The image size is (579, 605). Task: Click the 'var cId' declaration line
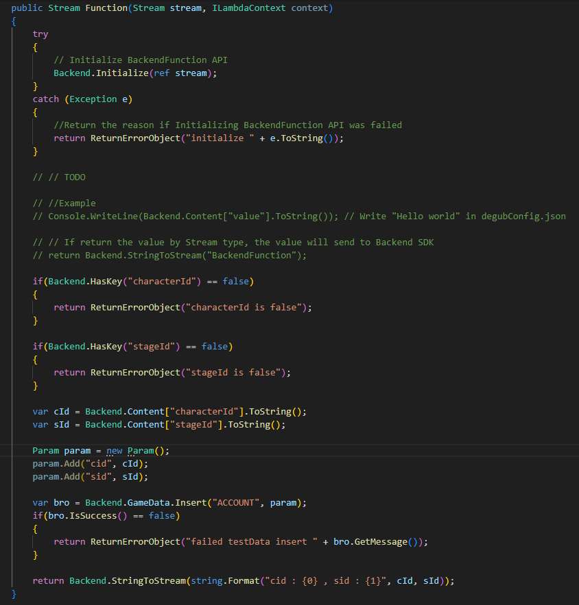169,412
